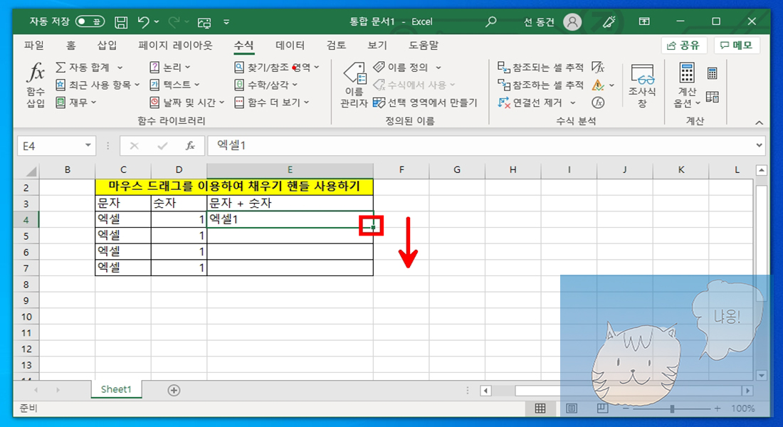Toggle the AutoSave (자동 저장) switch
This screenshot has width=783, height=427.
click(x=90, y=21)
